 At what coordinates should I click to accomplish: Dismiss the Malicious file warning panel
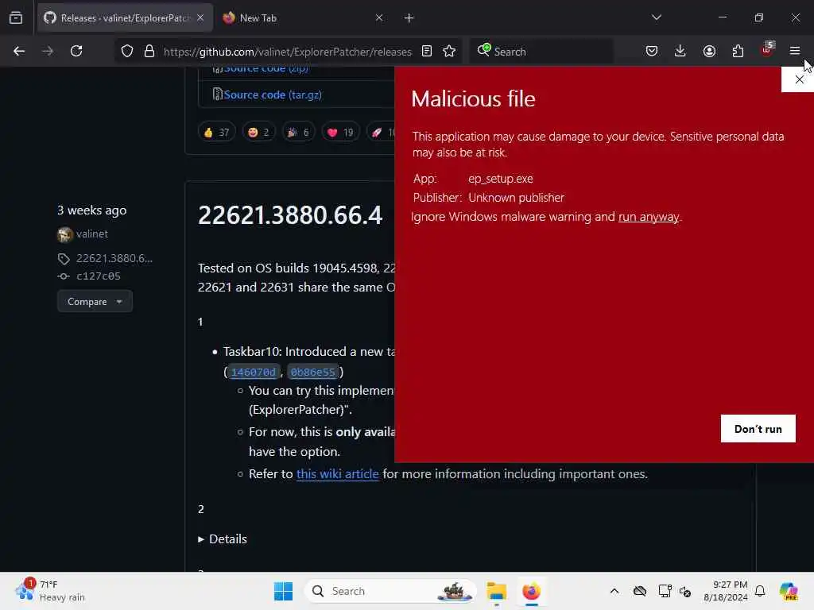click(800, 79)
